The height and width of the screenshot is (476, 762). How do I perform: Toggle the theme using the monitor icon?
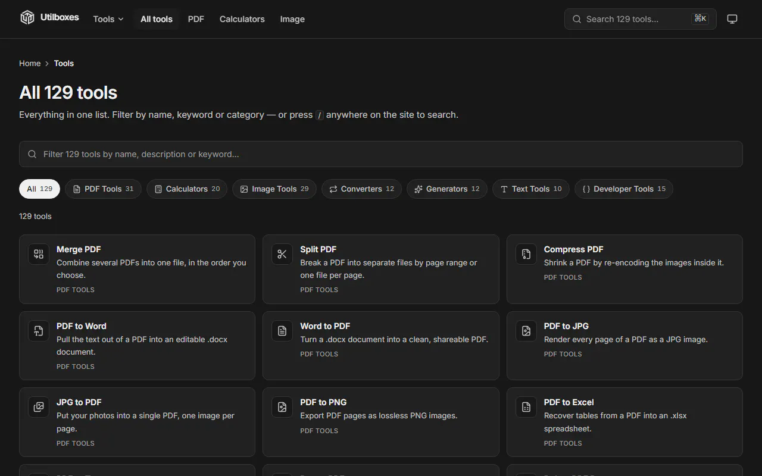coord(732,19)
